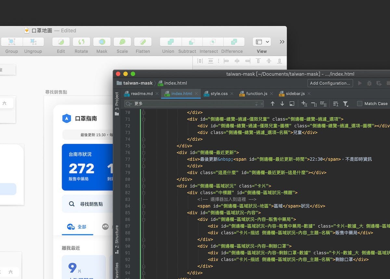Click the Add Configuration button
Viewport: 390px width, 279px height.
click(330, 83)
